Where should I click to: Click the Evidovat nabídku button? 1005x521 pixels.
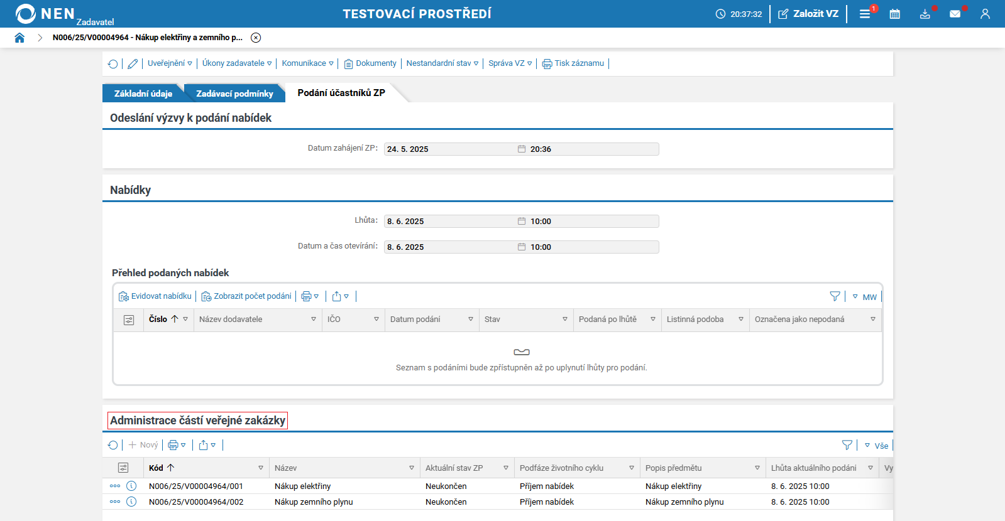155,296
